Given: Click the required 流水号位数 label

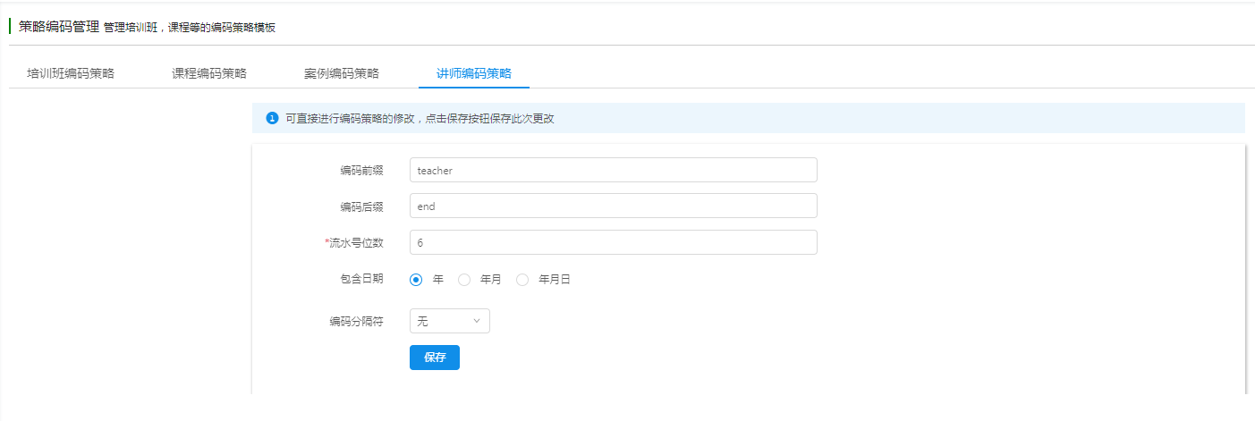Looking at the screenshot, I should (354, 242).
